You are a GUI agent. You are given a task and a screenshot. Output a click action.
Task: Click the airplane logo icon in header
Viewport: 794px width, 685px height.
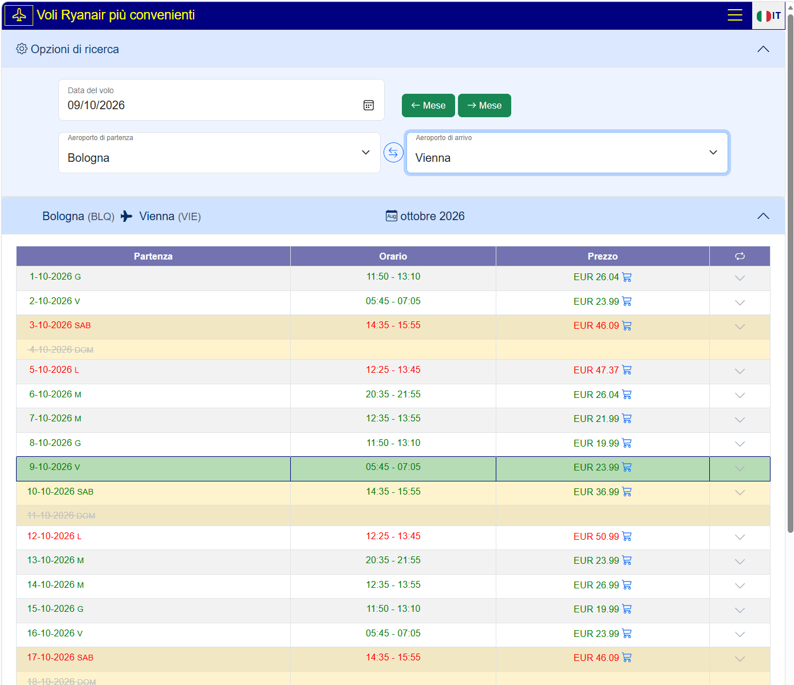point(19,15)
